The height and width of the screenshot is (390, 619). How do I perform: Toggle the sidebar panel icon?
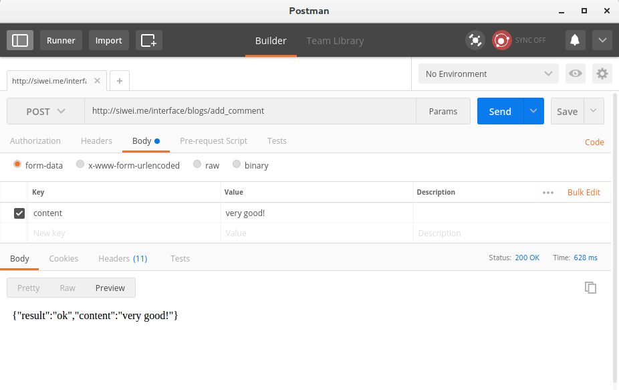point(20,40)
